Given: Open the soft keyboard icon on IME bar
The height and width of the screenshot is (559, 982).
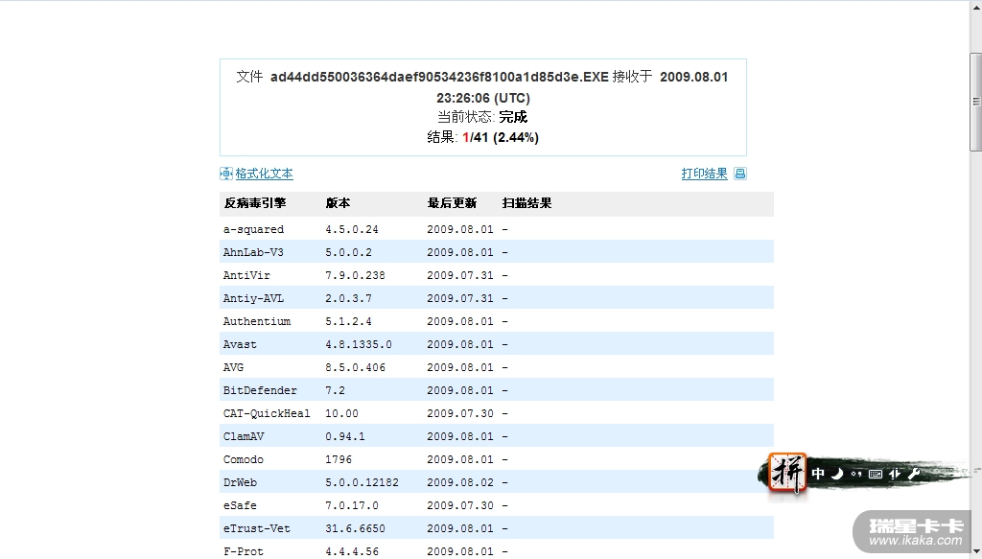Looking at the screenshot, I should coord(876,474).
